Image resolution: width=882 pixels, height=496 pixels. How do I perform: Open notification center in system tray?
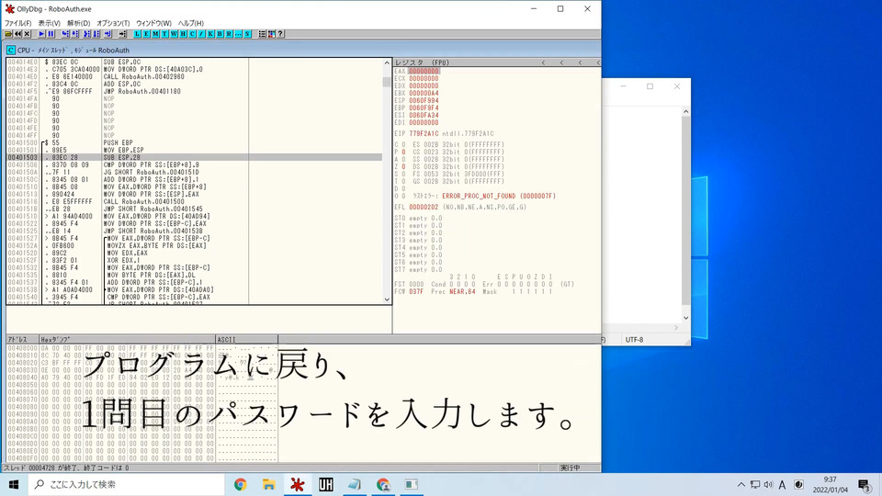865,485
